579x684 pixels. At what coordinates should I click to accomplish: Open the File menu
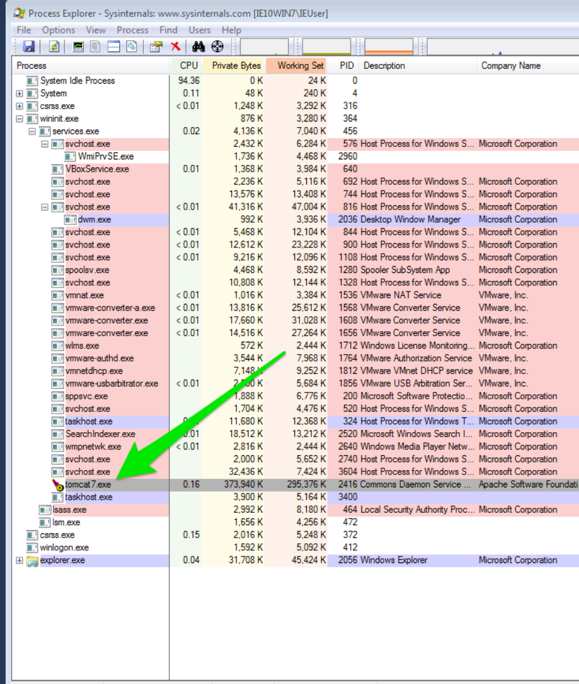click(x=24, y=30)
